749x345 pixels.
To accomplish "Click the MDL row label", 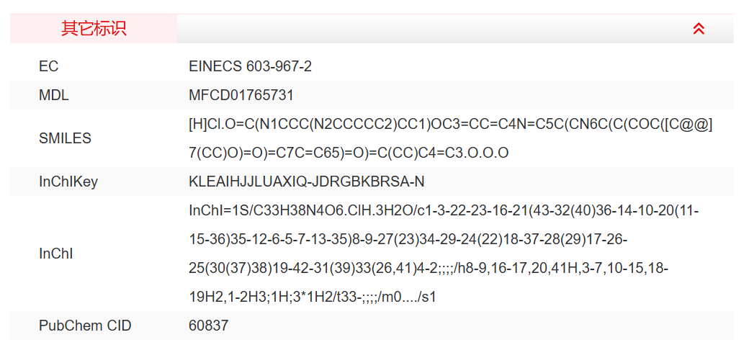I will [54, 95].
